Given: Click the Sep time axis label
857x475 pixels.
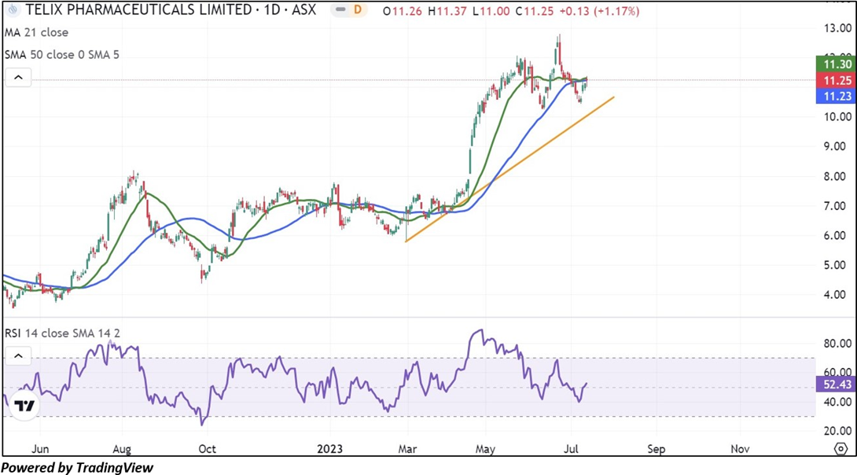Looking at the screenshot, I should pyautogui.click(x=656, y=449).
